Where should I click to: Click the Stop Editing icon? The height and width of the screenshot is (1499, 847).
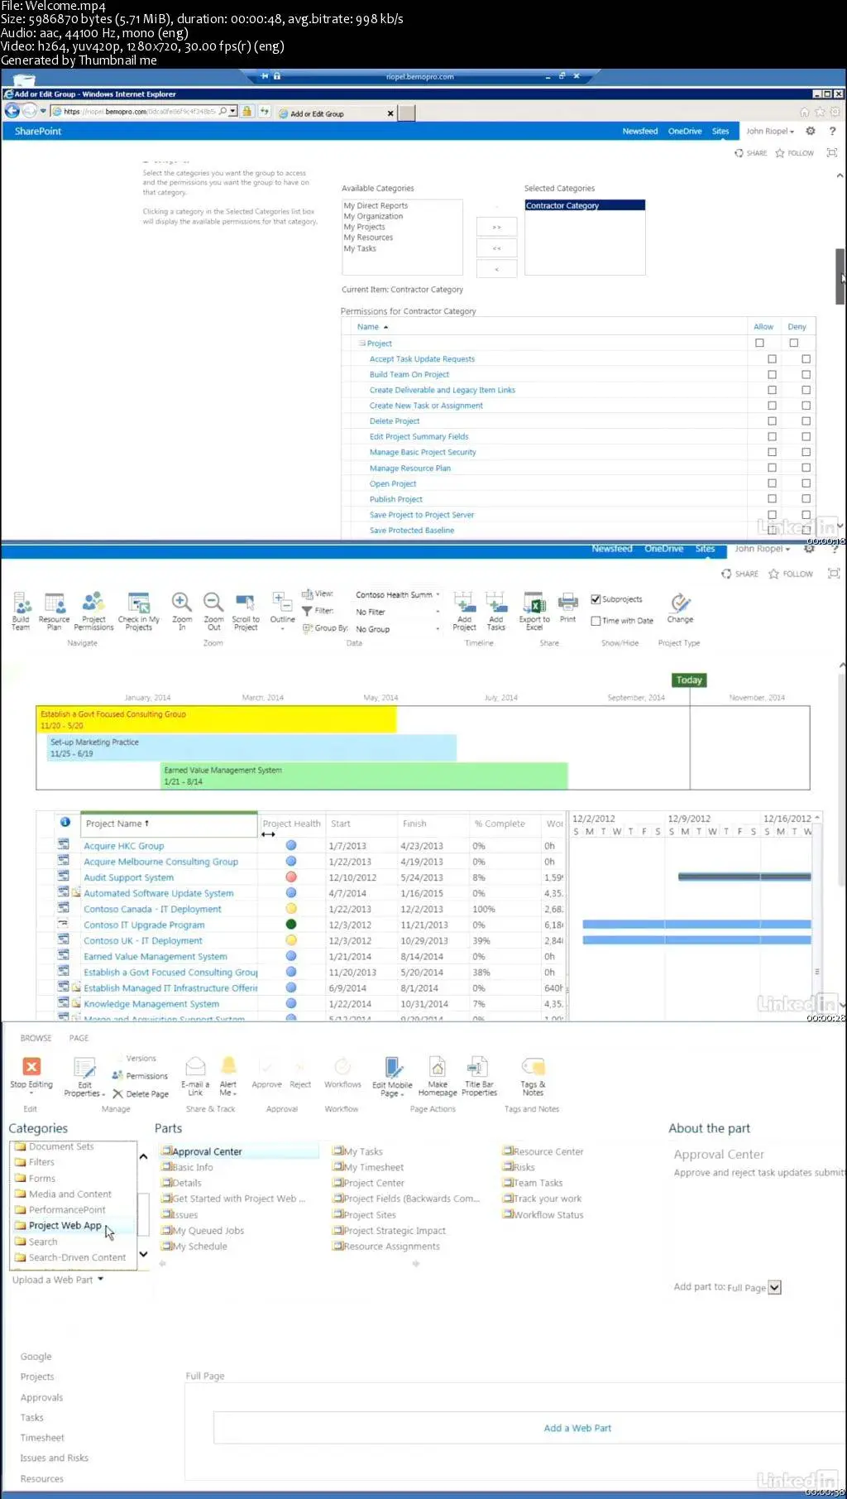31,1066
